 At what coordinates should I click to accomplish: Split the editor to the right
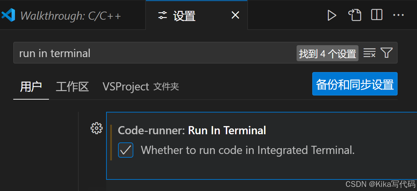pyautogui.click(x=377, y=15)
